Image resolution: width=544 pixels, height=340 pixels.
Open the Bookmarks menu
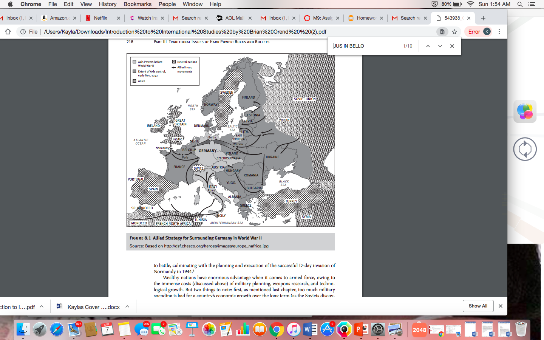tap(138, 4)
